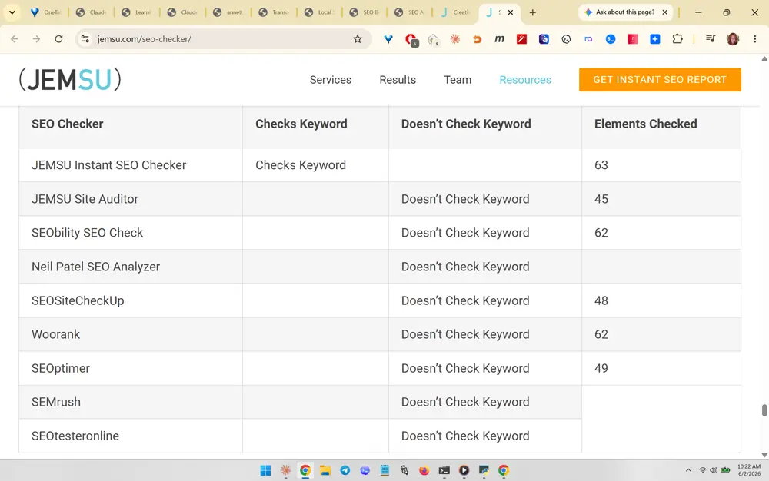Switch to the annett browser tab
The width and height of the screenshot is (769, 481).
pos(228,12)
